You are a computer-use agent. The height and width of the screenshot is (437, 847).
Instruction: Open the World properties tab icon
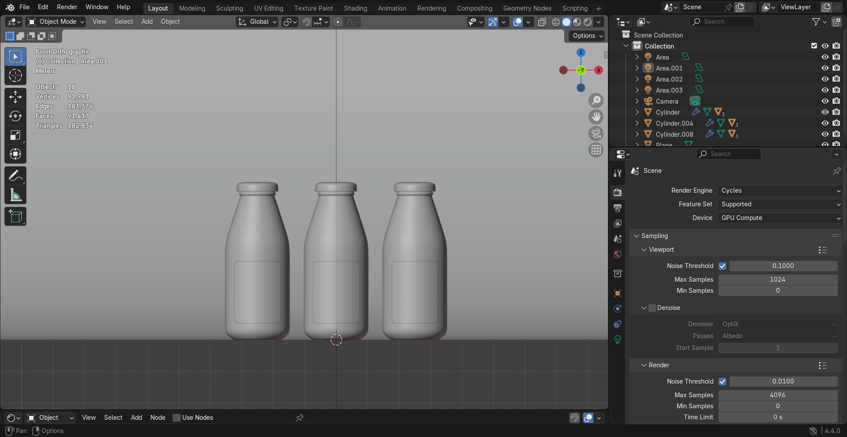click(x=618, y=254)
